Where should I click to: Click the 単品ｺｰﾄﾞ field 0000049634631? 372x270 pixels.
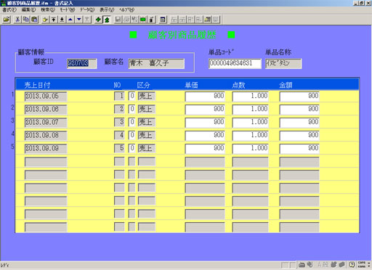point(235,64)
